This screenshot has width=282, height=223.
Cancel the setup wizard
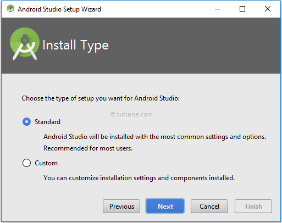click(209, 207)
